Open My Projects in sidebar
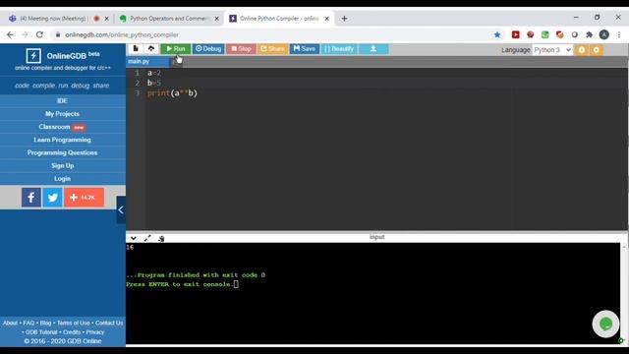The height and width of the screenshot is (354, 629). [x=63, y=114]
